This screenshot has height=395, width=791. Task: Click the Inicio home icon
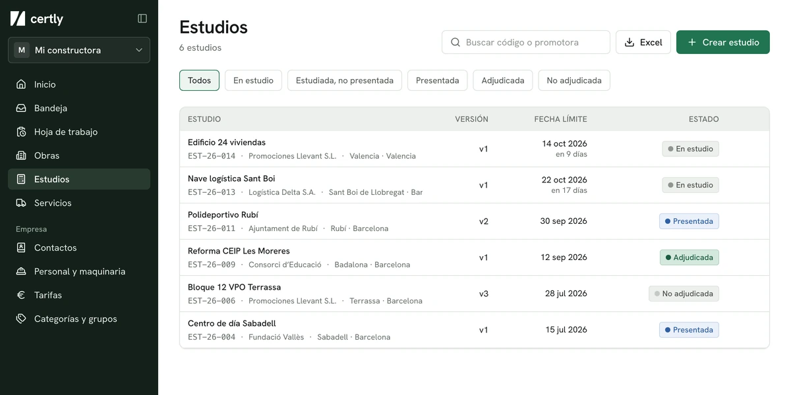(21, 84)
